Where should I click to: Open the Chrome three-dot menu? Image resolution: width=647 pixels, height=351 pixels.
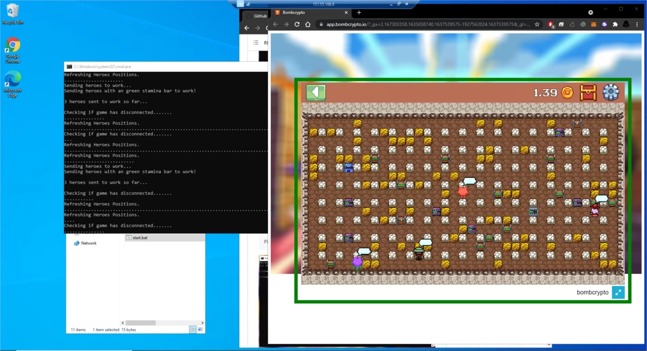click(x=637, y=24)
